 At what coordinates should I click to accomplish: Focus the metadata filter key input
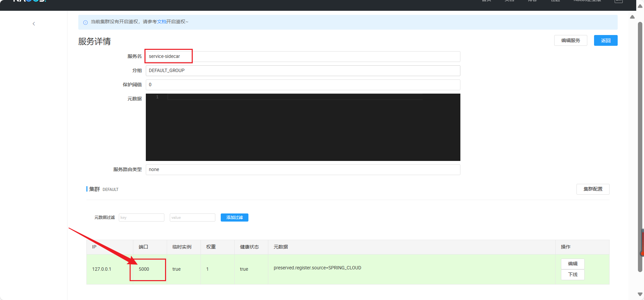[141, 218]
